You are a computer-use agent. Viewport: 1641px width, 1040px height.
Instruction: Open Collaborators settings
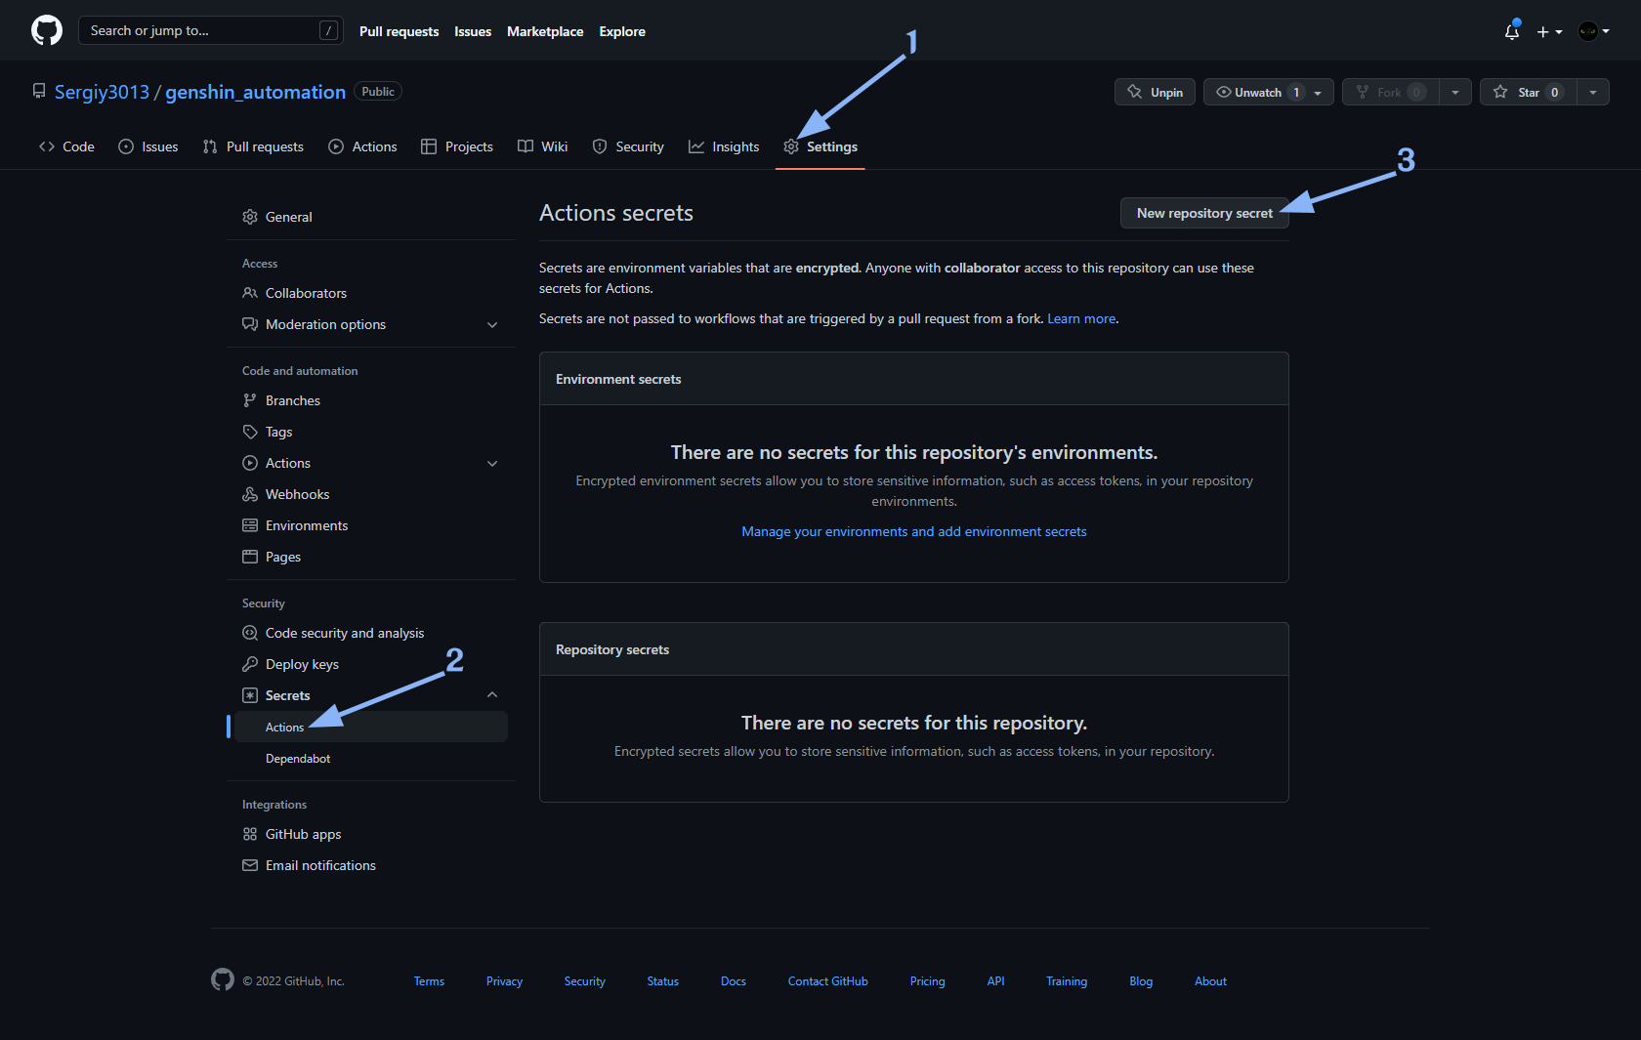click(x=371, y=293)
